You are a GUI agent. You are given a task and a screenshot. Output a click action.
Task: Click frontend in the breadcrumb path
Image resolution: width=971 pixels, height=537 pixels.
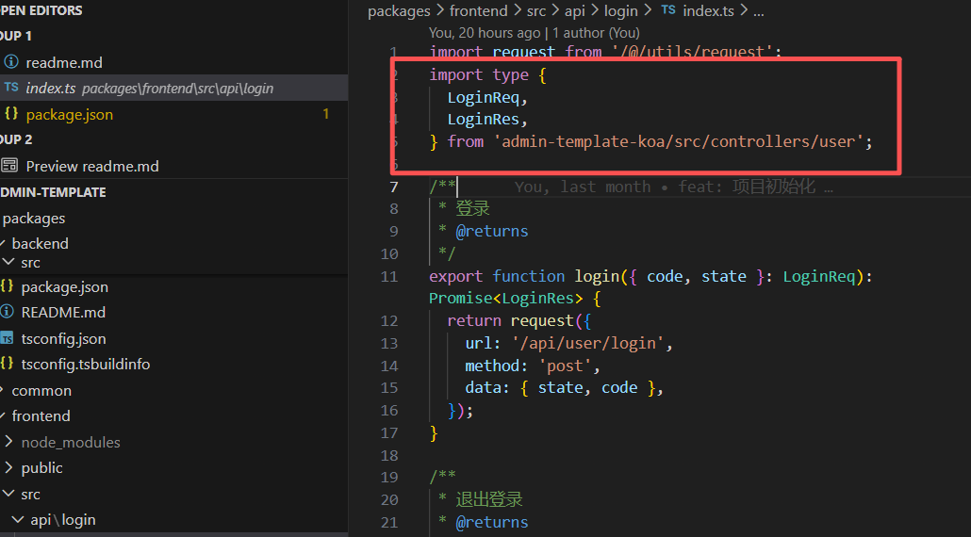[478, 11]
